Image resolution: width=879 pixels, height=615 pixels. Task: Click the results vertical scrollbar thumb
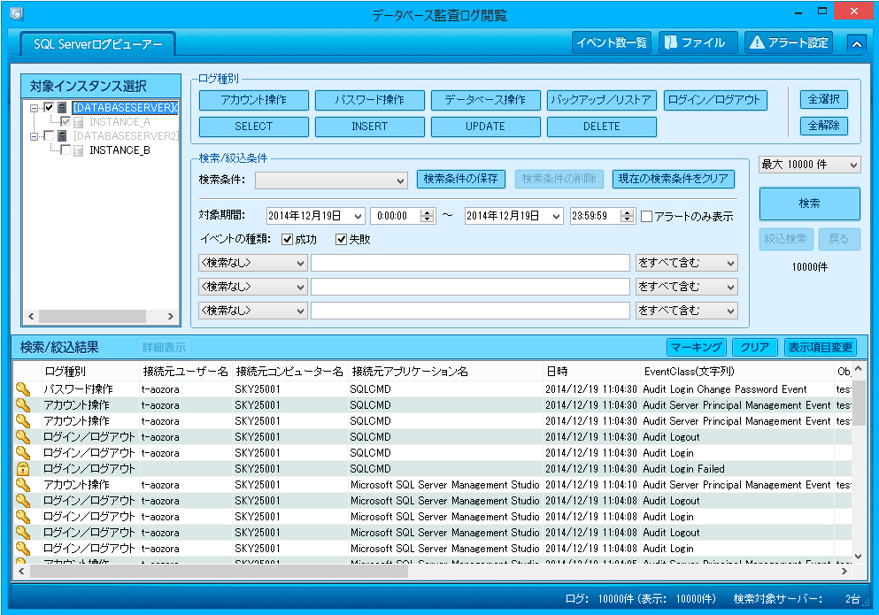(x=859, y=404)
